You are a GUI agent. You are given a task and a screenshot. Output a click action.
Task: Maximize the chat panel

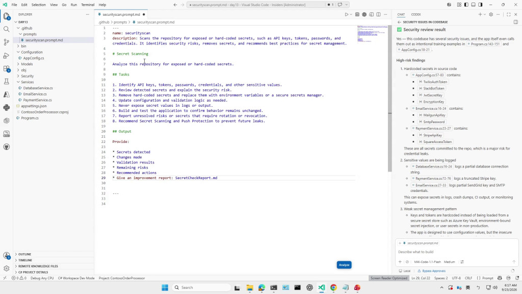coord(509,15)
